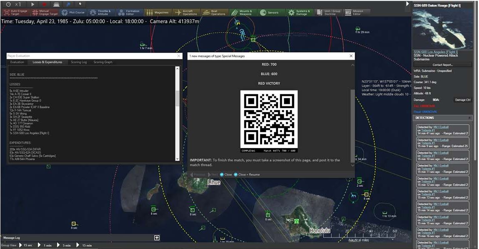Open the Scoring Graph tab
The width and height of the screenshot is (479, 249).
click(103, 62)
